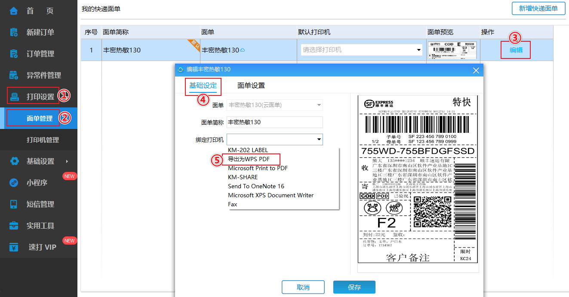569x297 pixels.
Task: Click the utility tools briefcase icon
Action: tap(14, 226)
